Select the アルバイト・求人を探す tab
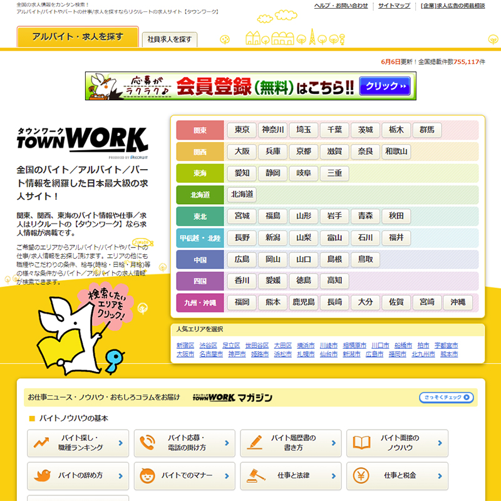 [78, 37]
